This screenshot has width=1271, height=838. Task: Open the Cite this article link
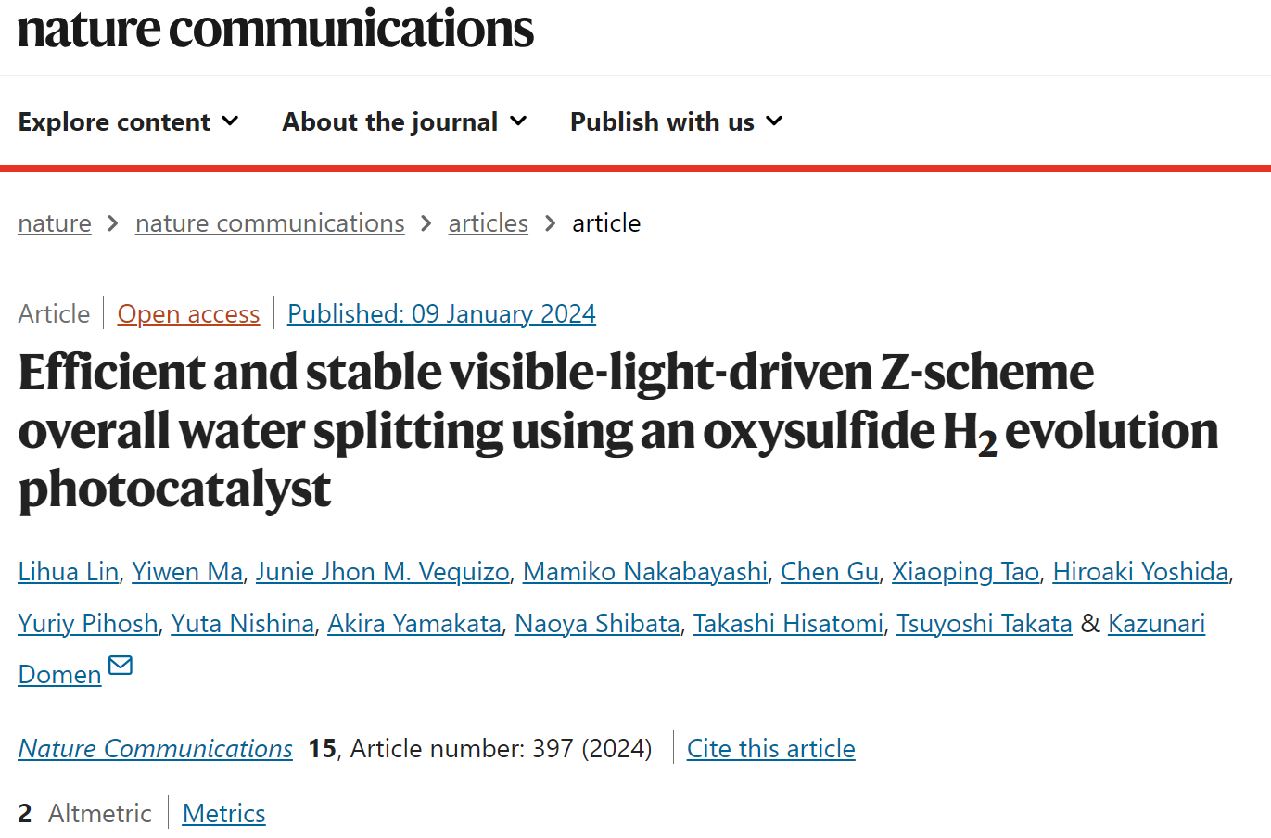pyautogui.click(x=771, y=749)
